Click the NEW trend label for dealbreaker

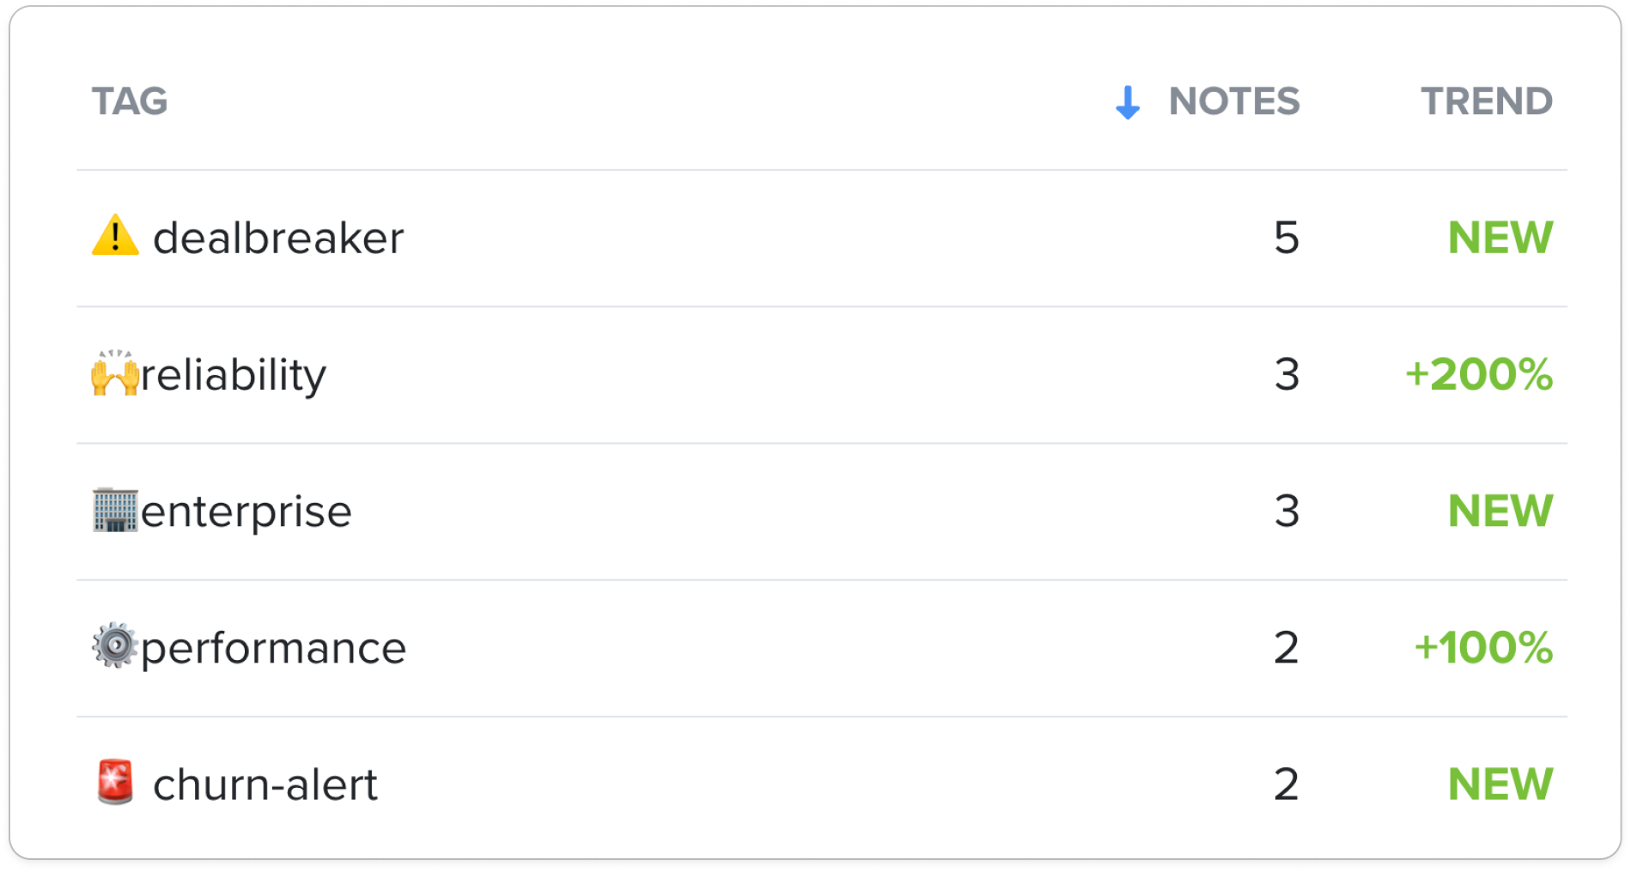click(x=1500, y=238)
